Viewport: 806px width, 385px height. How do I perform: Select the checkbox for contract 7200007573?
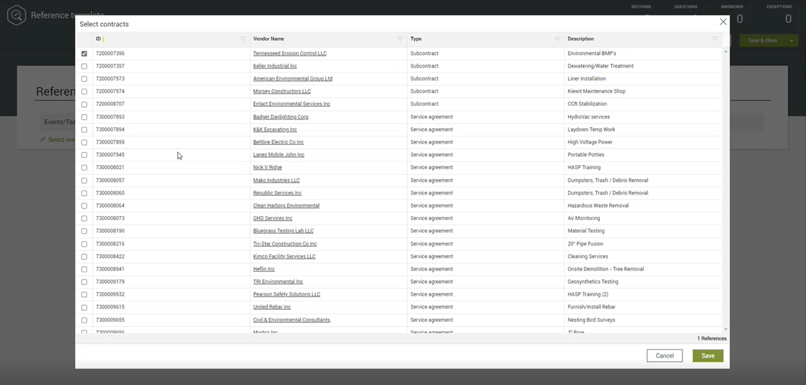pyautogui.click(x=84, y=79)
